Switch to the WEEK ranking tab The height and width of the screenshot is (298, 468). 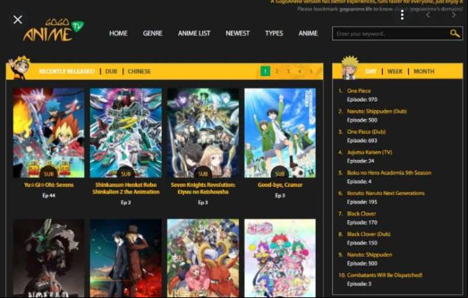395,71
